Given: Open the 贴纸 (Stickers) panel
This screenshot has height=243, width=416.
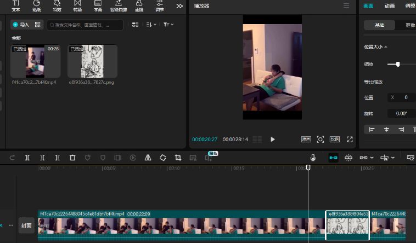Looking at the screenshot, I should [36, 6].
